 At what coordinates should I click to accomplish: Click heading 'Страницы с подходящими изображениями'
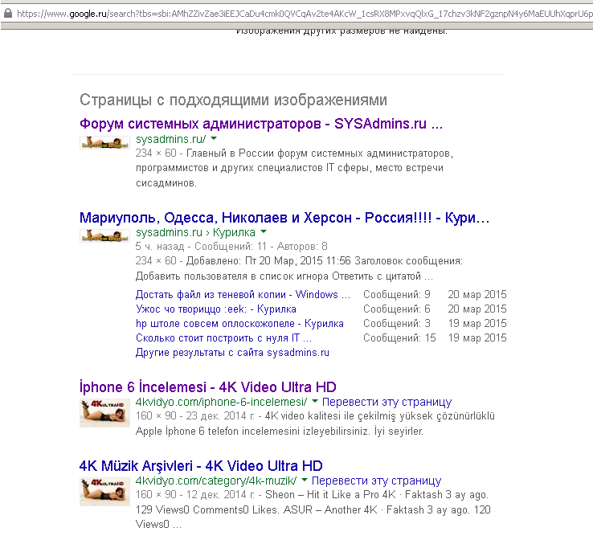(x=233, y=100)
